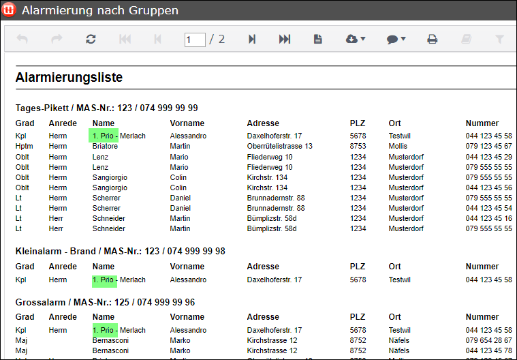Viewport: 517px width, 360px height.
Task: Advance to the next report page
Action: 252,40
